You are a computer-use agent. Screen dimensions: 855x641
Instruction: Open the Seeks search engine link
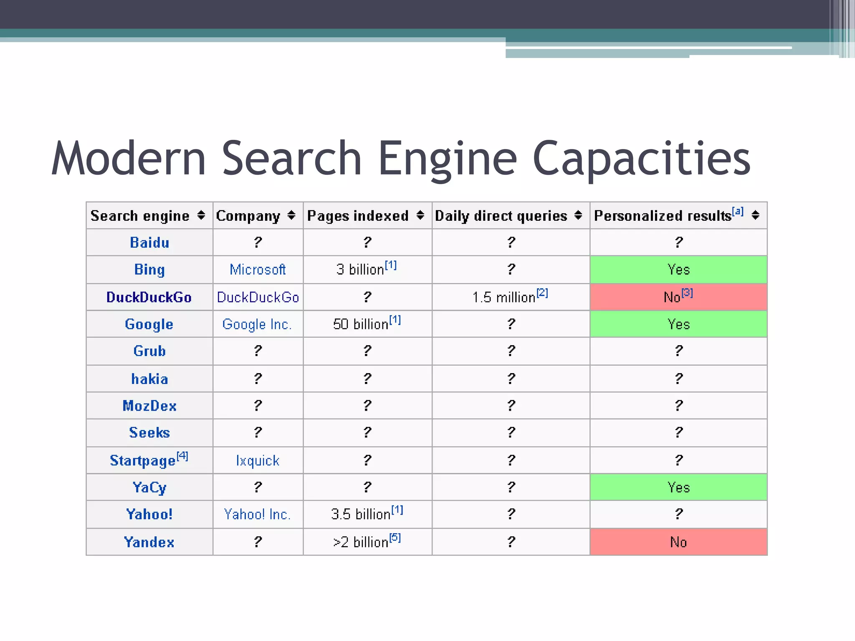point(149,432)
